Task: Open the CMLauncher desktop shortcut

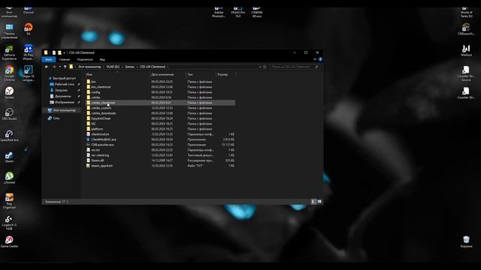Action: pos(466,29)
